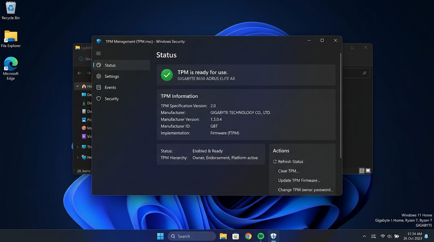
Task: Click the Clear TPM action
Action: pos(288,171)
